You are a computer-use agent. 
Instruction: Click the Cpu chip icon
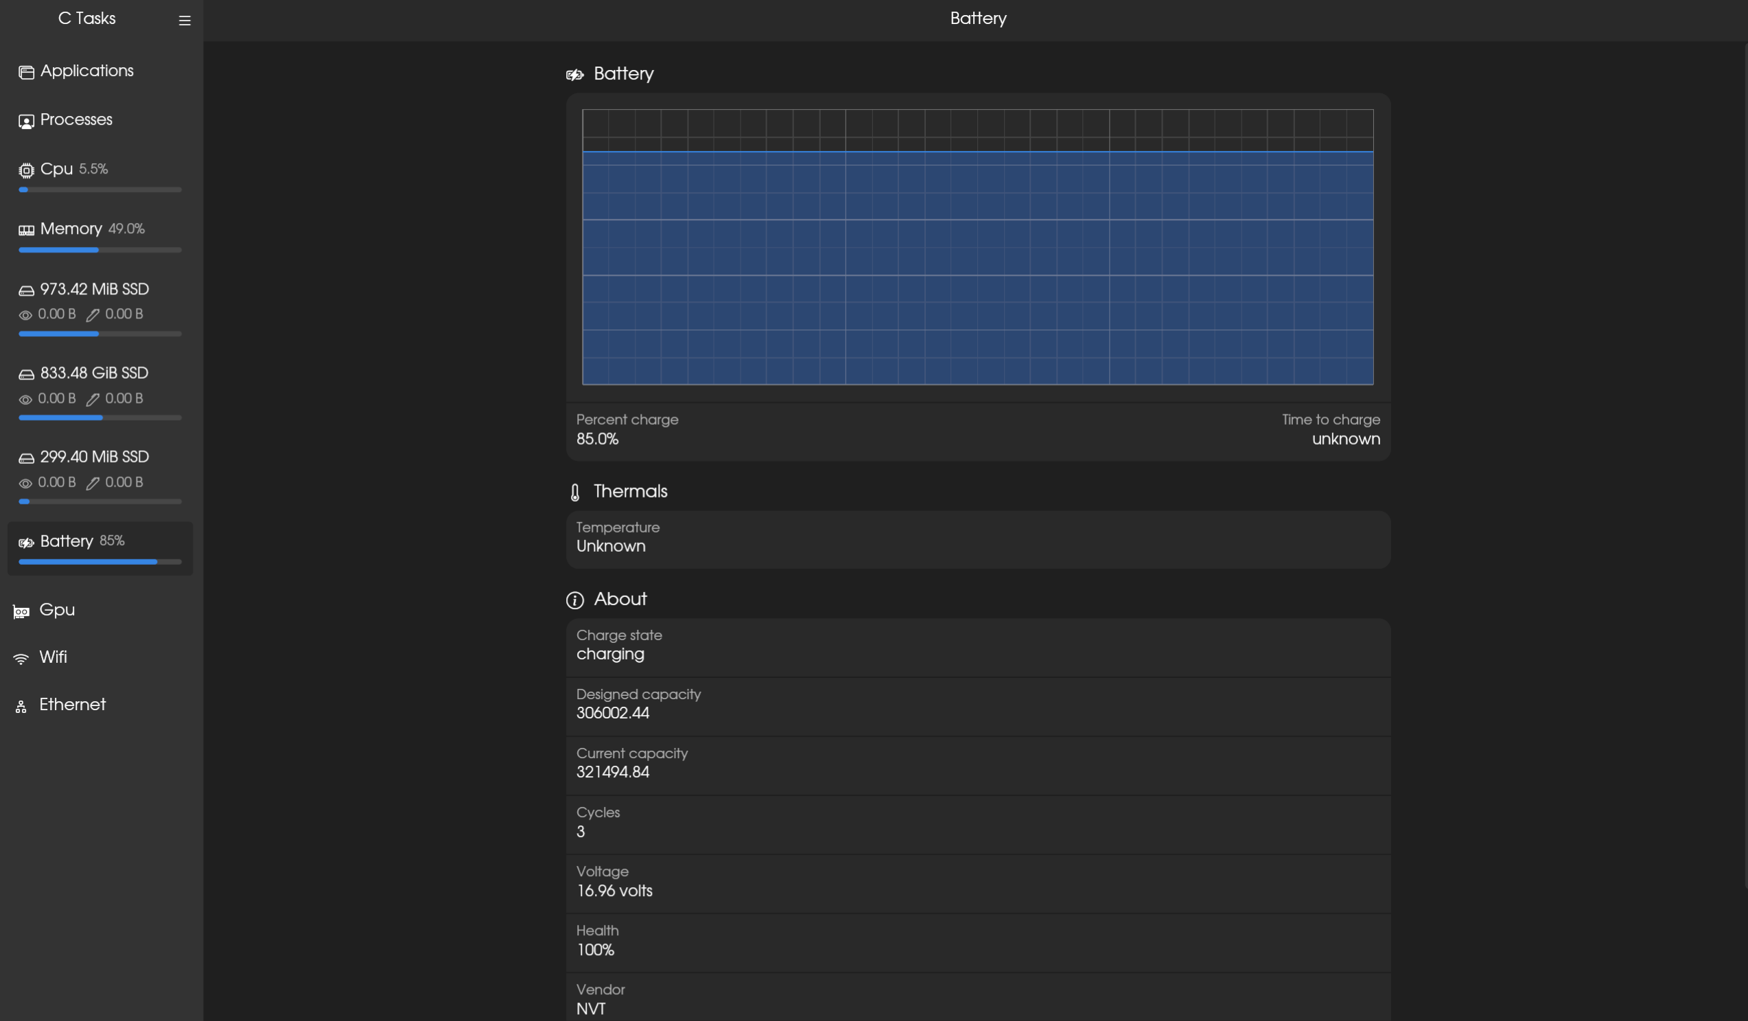26,170
